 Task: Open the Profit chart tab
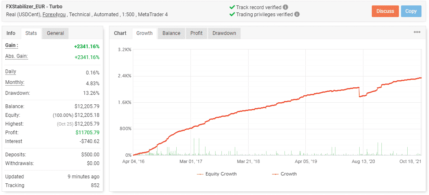point(196,33)
